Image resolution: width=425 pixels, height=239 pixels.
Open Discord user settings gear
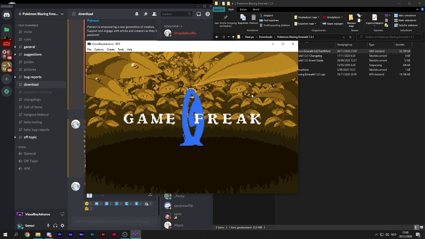(x=62, y=226)
